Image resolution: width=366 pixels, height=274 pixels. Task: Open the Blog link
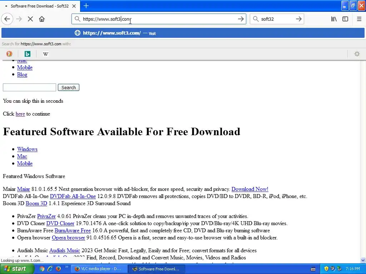tap(22, 75)
